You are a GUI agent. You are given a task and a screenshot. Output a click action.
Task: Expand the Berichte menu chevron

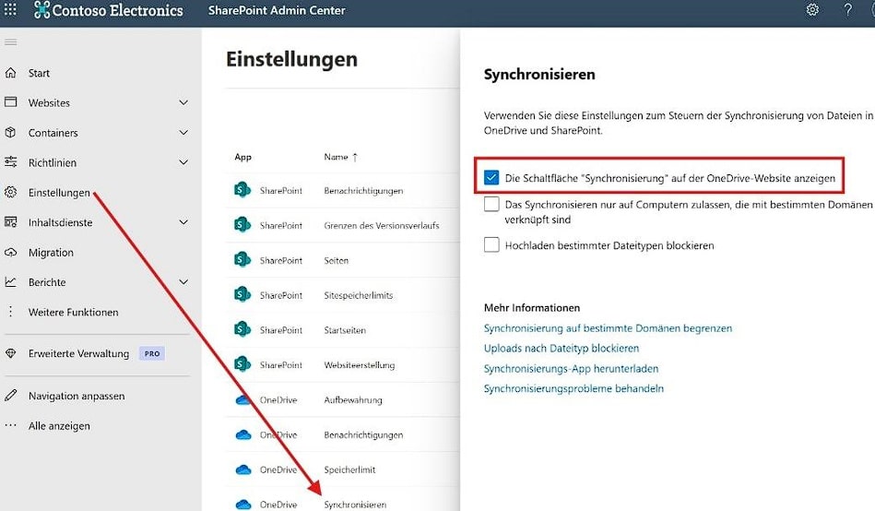point(183,281)
